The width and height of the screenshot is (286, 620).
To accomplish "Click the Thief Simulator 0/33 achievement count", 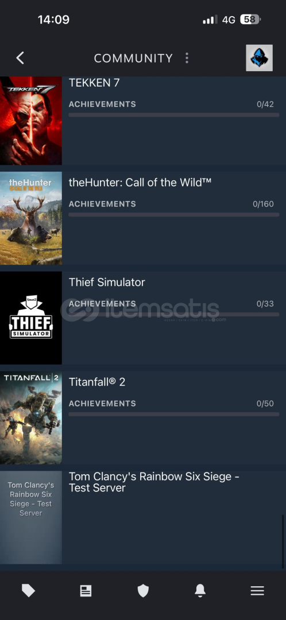I will tap(265, 304).
